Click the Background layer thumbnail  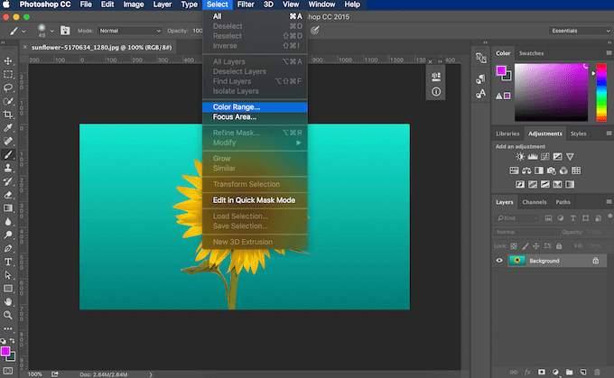517,261
